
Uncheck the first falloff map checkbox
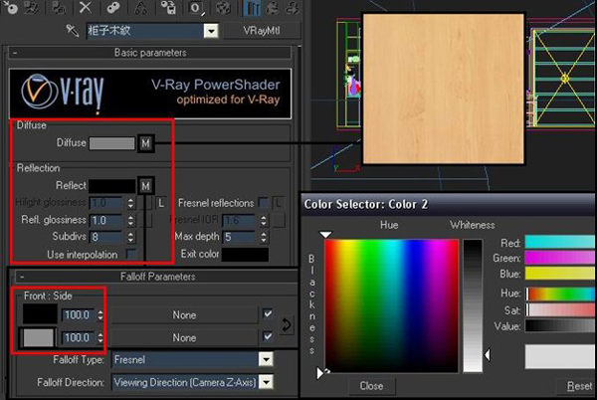coord(268,314)
